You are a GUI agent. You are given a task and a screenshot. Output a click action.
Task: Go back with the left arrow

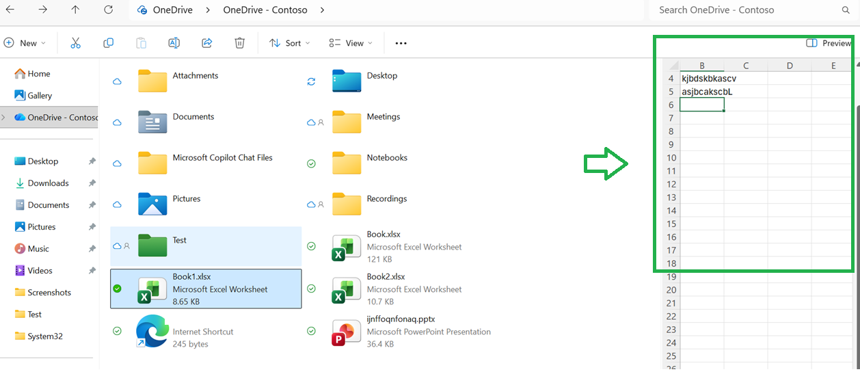point(10,10)
